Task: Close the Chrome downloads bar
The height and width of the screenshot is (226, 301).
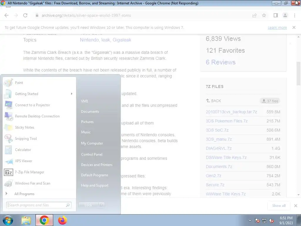Action: coord(296,206)
